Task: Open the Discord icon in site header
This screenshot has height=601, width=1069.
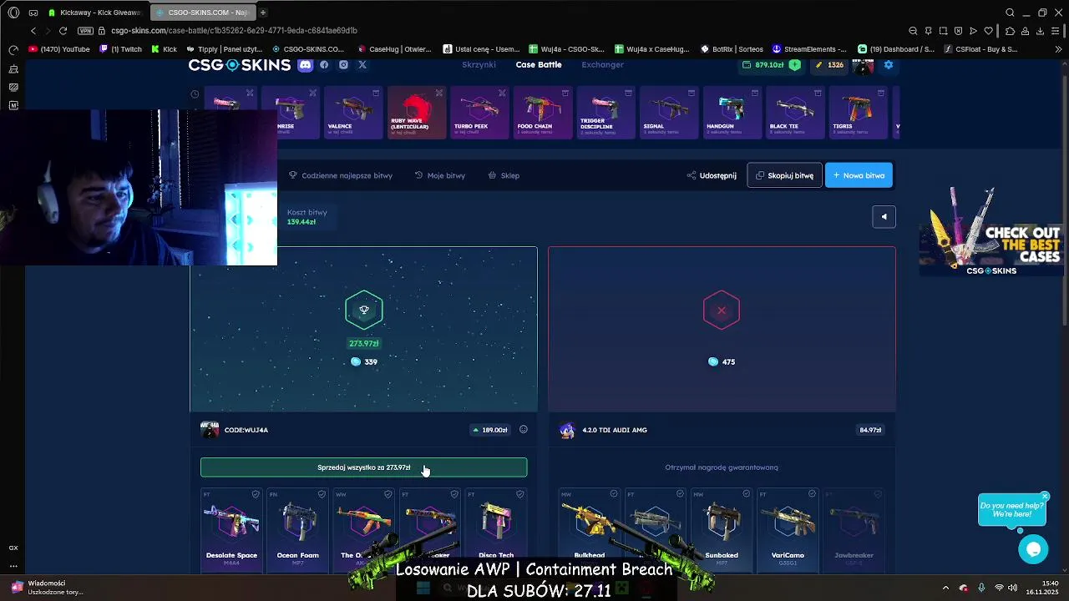Action: click(x=305, y=65)
